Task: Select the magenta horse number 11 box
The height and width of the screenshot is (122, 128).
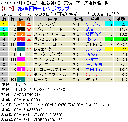Action: pos(21,70)
